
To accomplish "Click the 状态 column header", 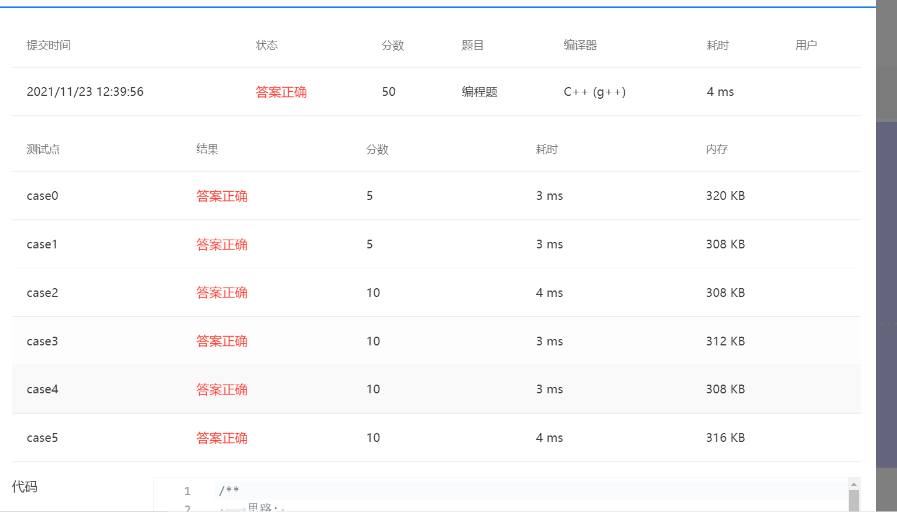I will (x=266, y=46).
